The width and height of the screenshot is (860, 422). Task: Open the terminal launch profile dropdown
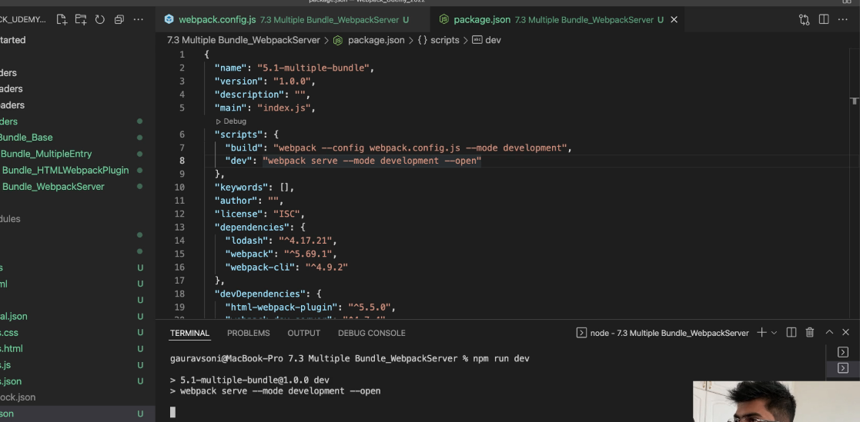(x=774, y=332)
